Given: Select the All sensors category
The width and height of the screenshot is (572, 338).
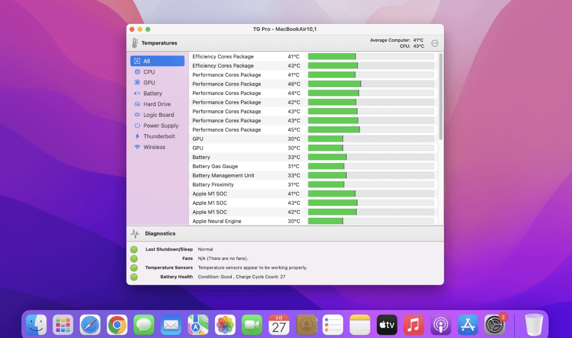Looking at the screenshot, I should point(157,61).
